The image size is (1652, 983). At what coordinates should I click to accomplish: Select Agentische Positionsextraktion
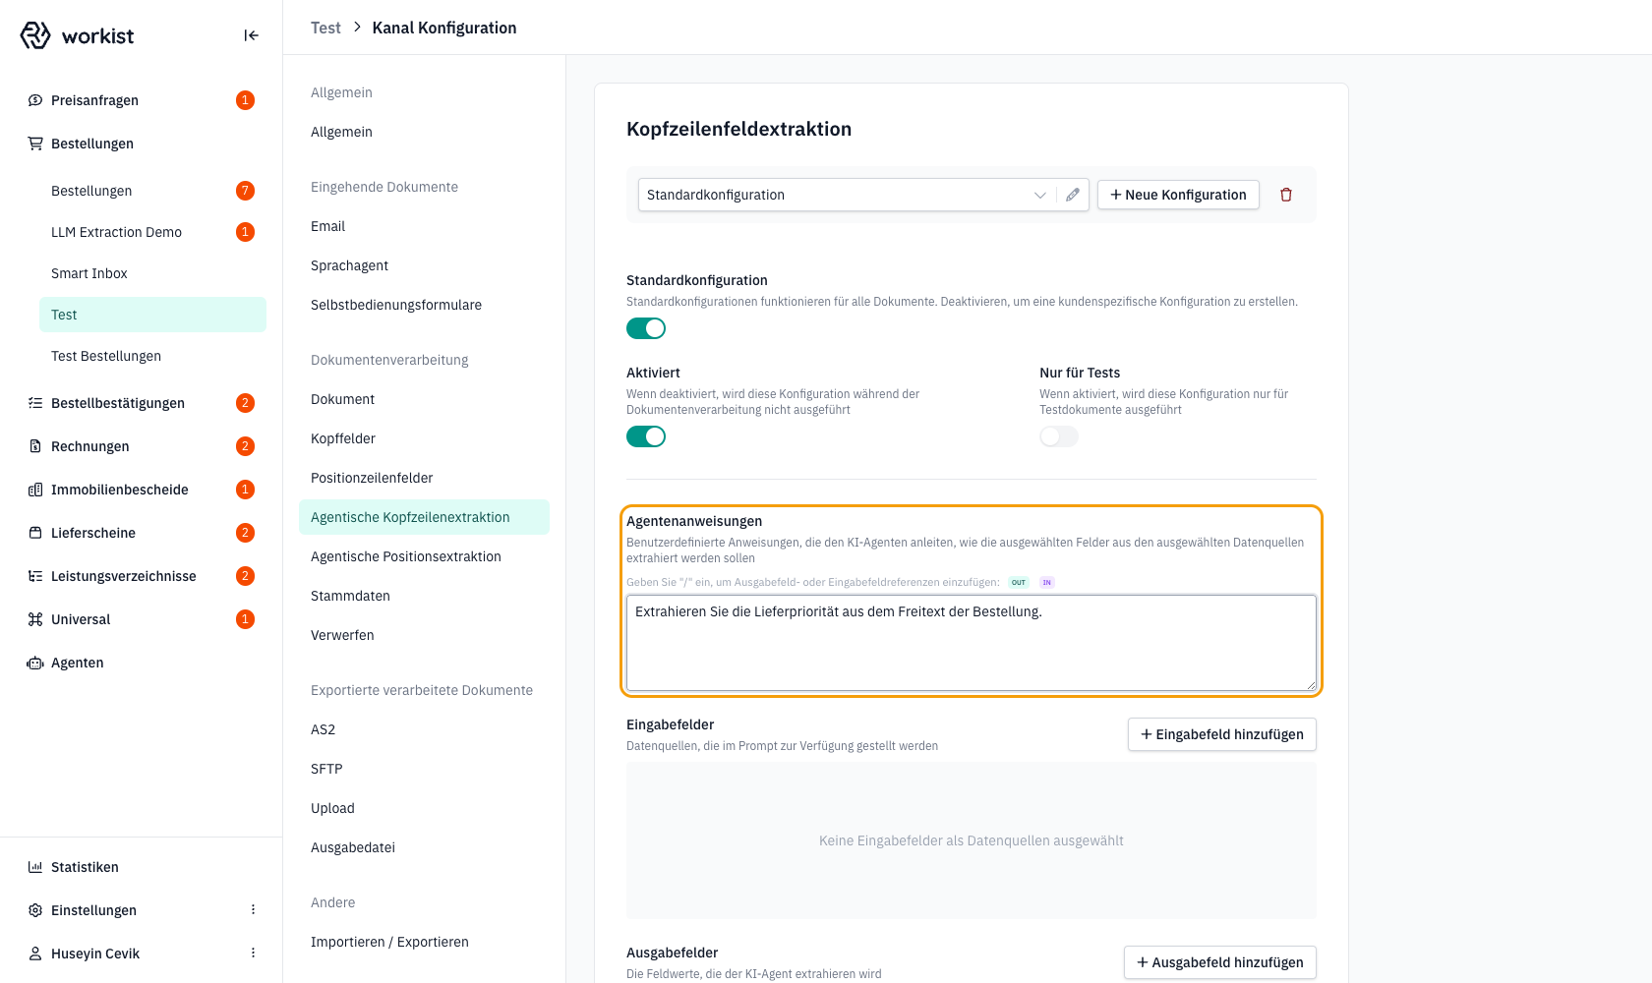click(x=406, y=556)
